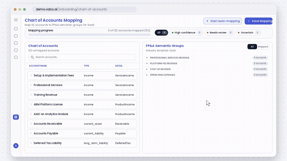Filter by High confidence accounts
This screenshot has height=161, width=287.
186,33
